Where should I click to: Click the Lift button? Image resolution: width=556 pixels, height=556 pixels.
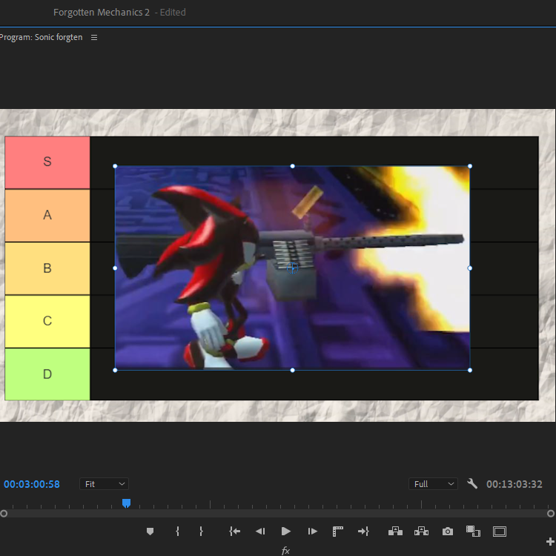(x=395, y=532)
